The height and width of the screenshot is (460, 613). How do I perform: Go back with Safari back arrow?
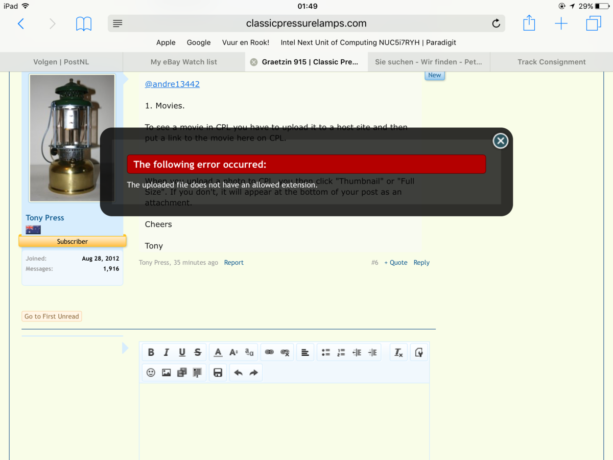coord(21,24)
